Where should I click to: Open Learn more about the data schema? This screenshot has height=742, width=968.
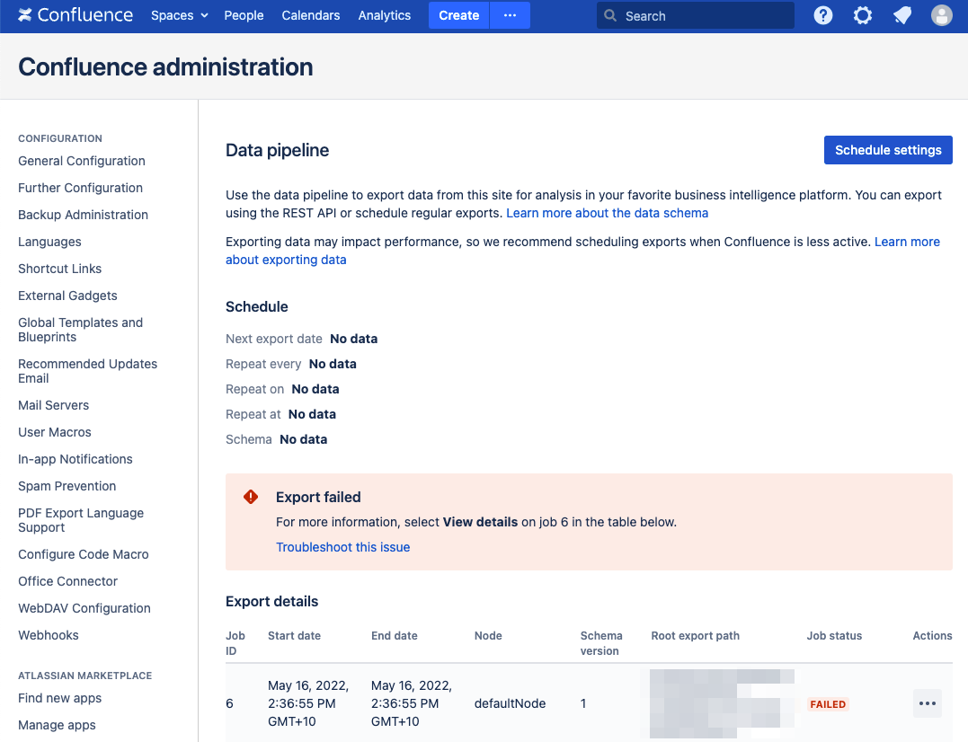(607, 213)
